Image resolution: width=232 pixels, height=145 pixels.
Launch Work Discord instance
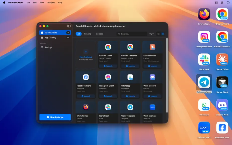coord(152,96)
